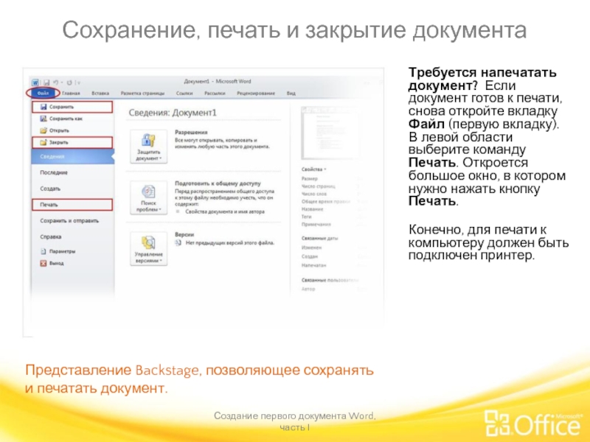The image size is (590, 442).
Task: Click the Число слов property label
Action: click(314, 194)
